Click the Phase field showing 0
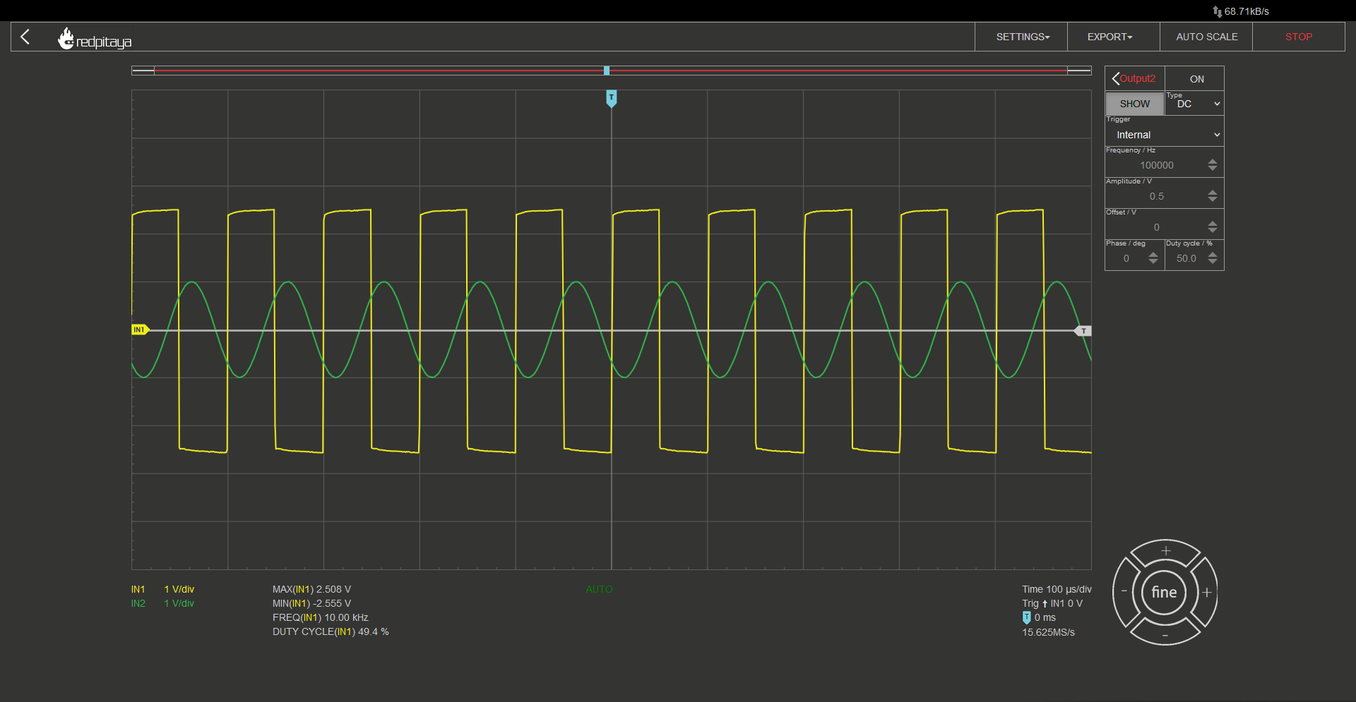Viewport: 1356px width, 702px height. 1126,258
